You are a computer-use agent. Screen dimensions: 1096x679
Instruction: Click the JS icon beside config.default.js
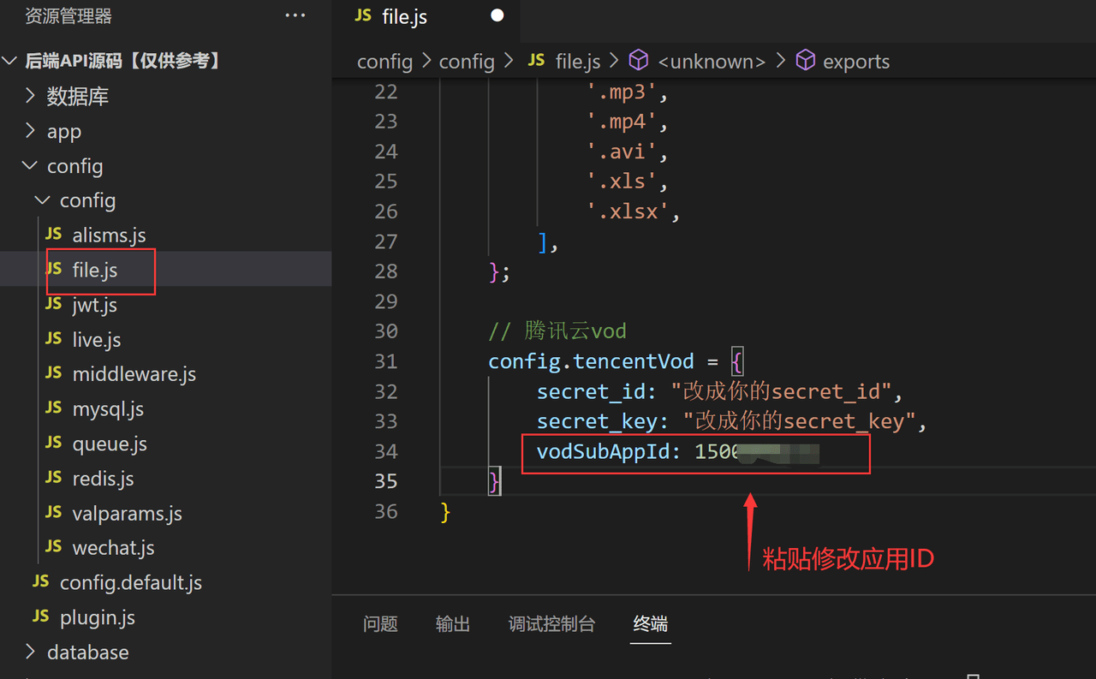[x=40, y=581]
